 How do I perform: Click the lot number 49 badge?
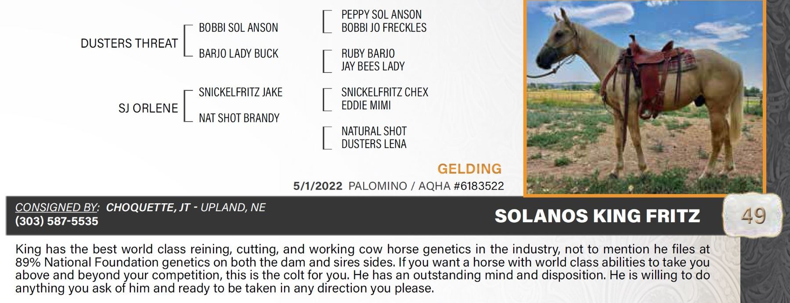coord(754,216)
